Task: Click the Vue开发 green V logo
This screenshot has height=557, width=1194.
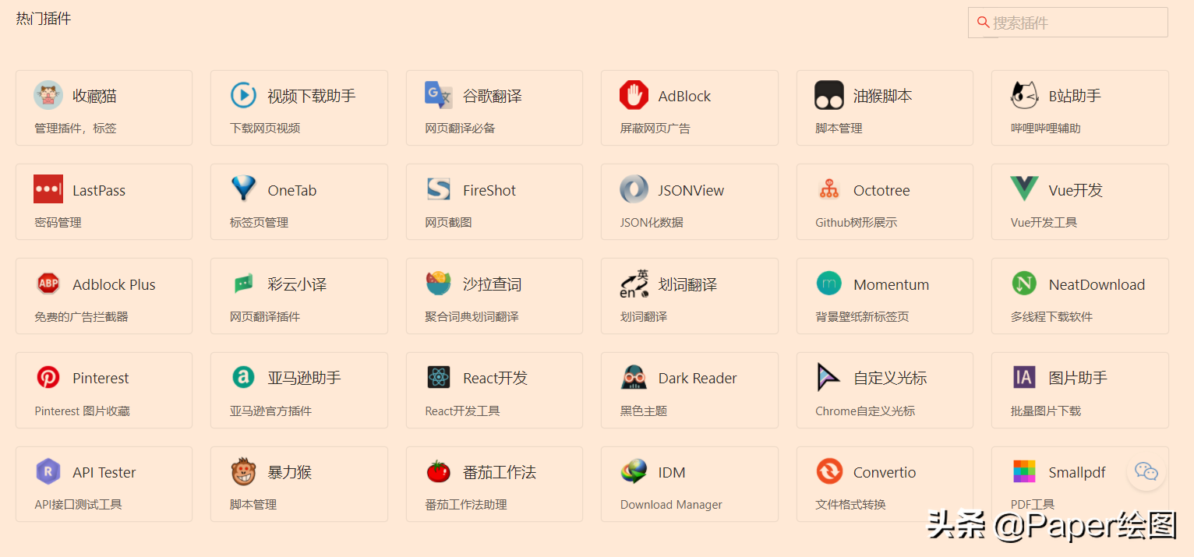Action: (1024, 190)
